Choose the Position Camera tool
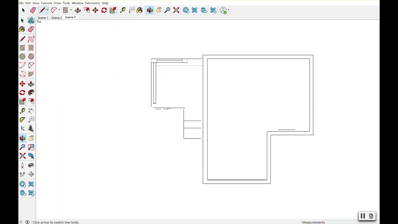 (x=22, y=166)
